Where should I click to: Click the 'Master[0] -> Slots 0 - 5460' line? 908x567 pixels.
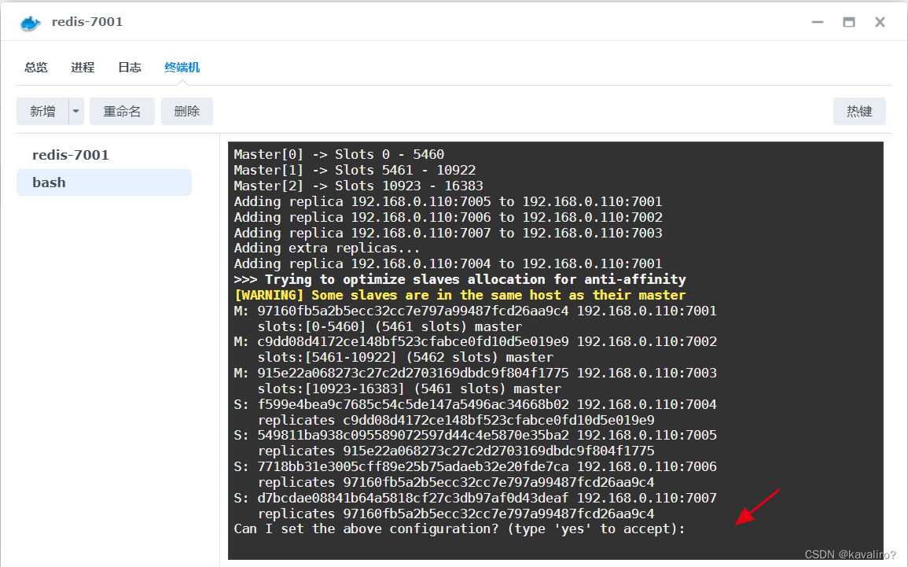tap(339, 155)
